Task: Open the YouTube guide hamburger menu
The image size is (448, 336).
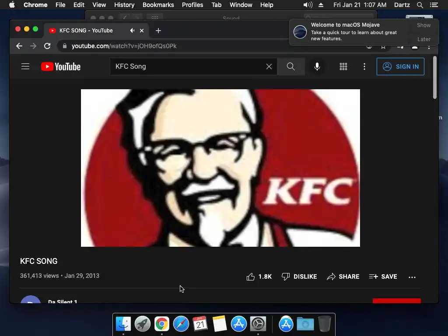Action: click(x=25, y=66)
